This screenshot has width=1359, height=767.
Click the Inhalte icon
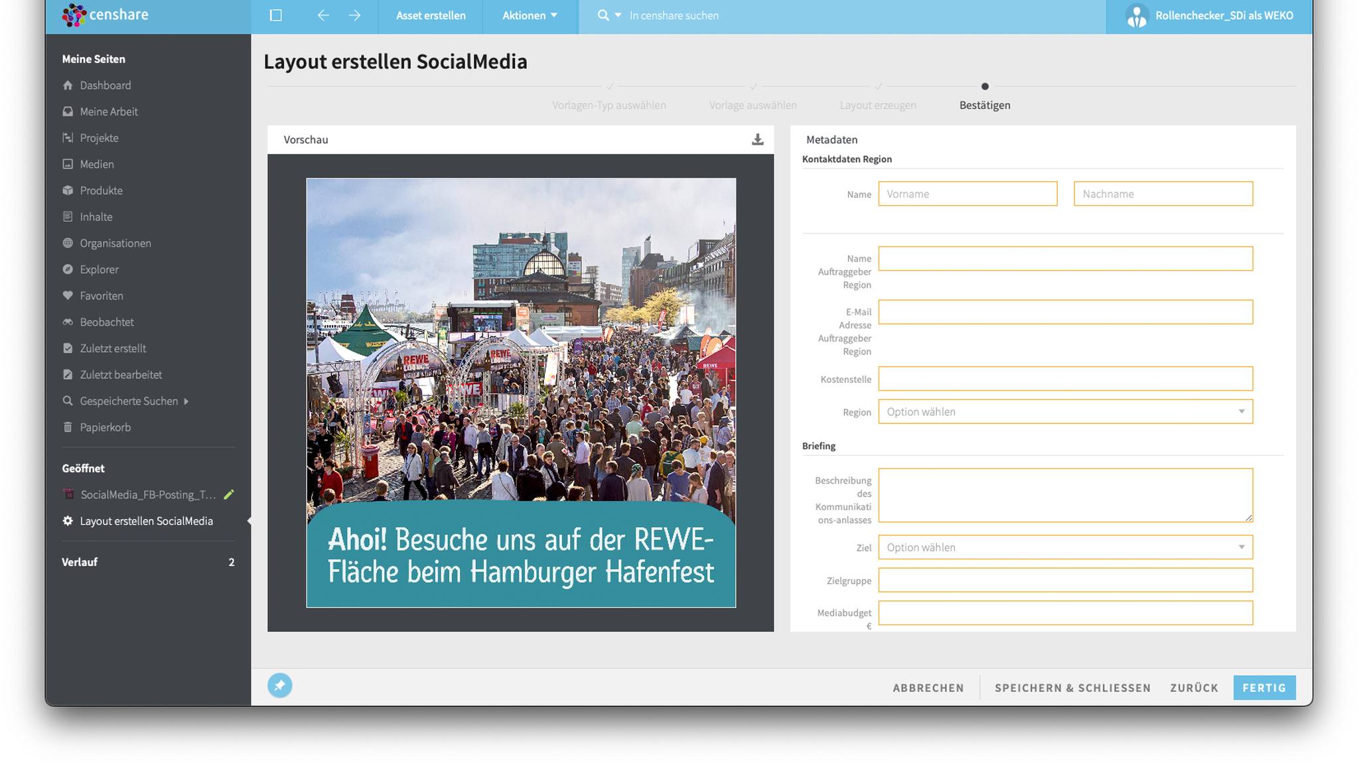coord(68,217)
